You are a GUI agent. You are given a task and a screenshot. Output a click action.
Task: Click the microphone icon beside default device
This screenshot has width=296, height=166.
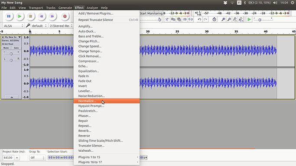tap(28, 26)
